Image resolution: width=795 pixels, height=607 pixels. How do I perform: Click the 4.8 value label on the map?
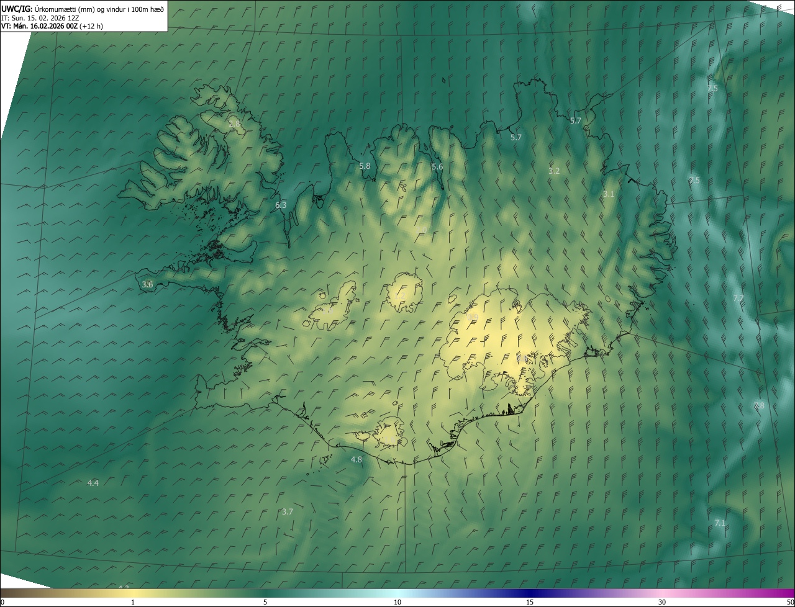(x=356, y=460)
